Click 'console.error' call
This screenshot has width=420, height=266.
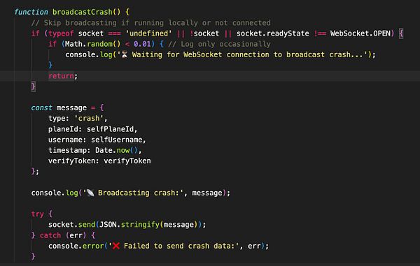[x=76, y=246]
